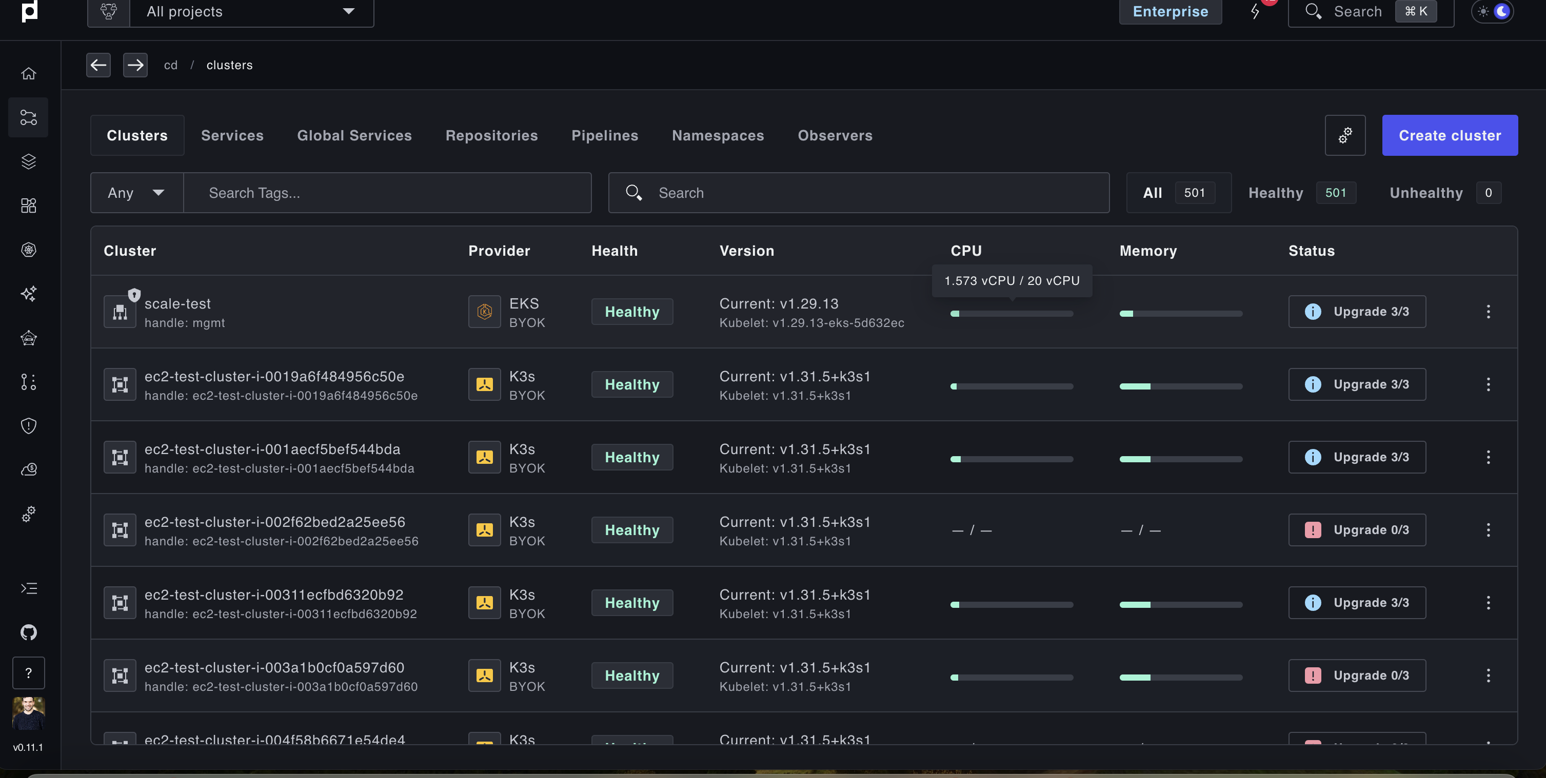This screenshot has height=778, width=1546.
Task: Click the scale-test cluster name
Action: 177,303
